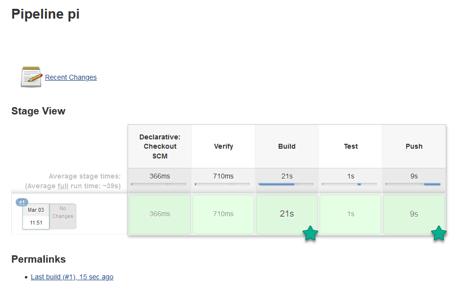This screenshot has width=456, height=292.
Task: Click the Verify column header
Action: coord(223,146)
